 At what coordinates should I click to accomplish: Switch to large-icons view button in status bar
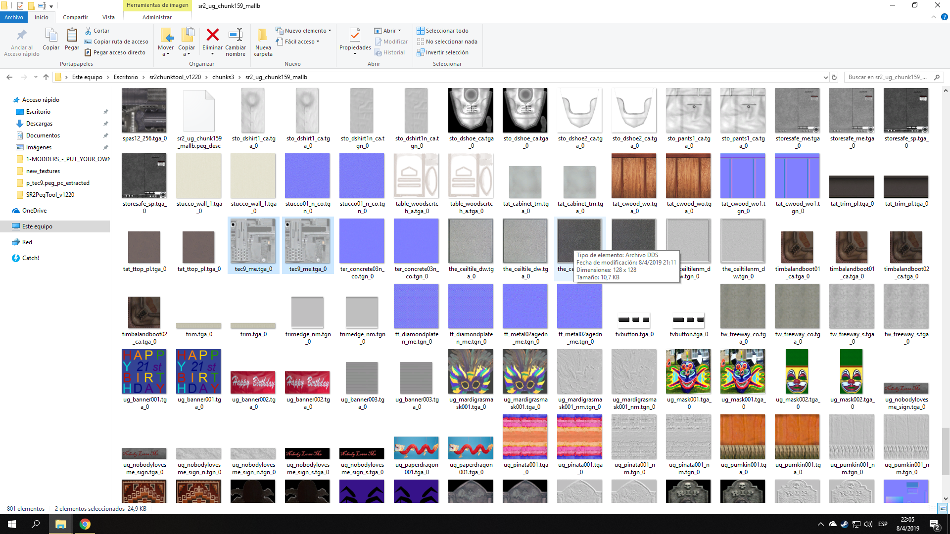point(943,508)
